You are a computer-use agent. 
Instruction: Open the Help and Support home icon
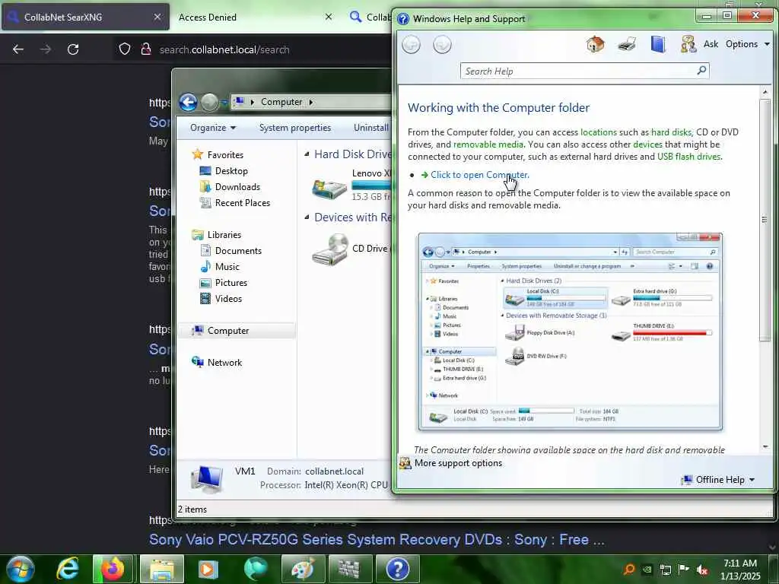point(595,44)
